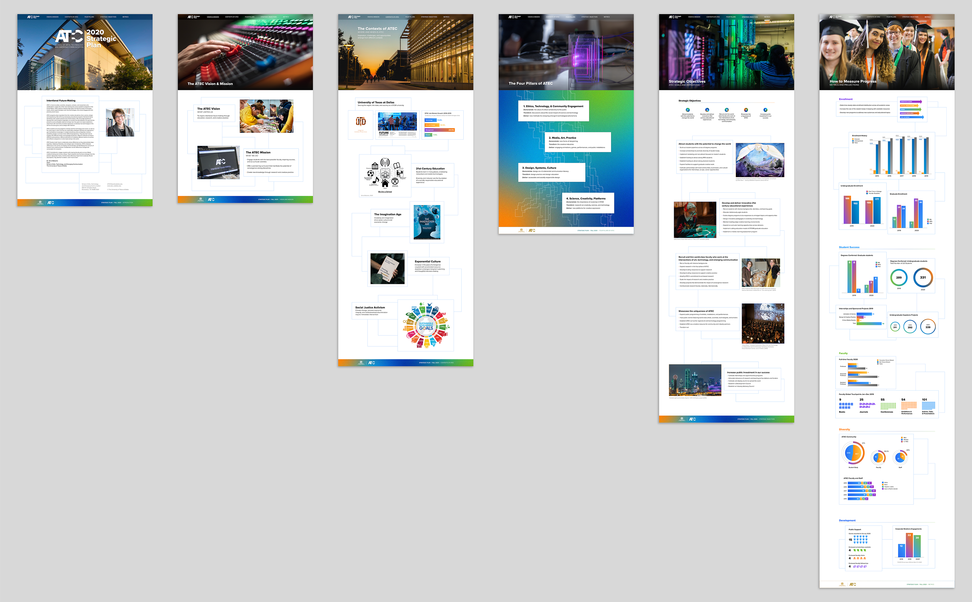Click the '4. Science, Creativity, Platforms' card
Viewport: 972px width, 602px height.
pyautogui.click(x=588, y=203)
